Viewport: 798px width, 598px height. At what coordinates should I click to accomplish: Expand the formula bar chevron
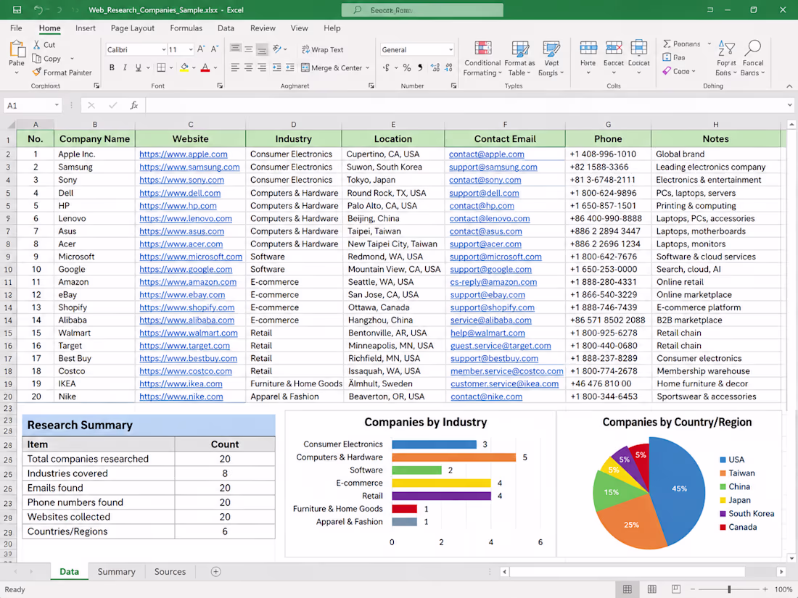coord(789,105)
